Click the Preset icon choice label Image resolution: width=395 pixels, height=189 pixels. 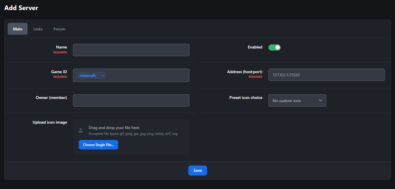[x=246, y=98]
